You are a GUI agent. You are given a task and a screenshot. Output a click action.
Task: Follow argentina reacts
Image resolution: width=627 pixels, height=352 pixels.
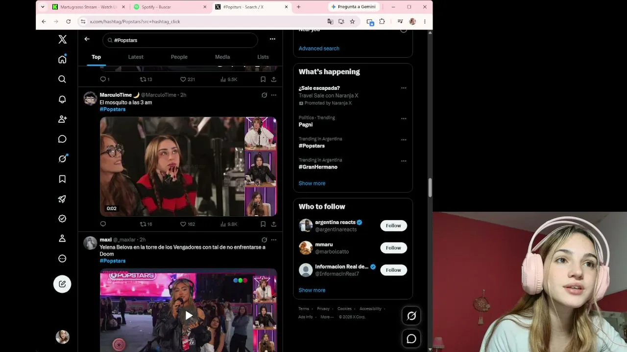pos(393,225)
